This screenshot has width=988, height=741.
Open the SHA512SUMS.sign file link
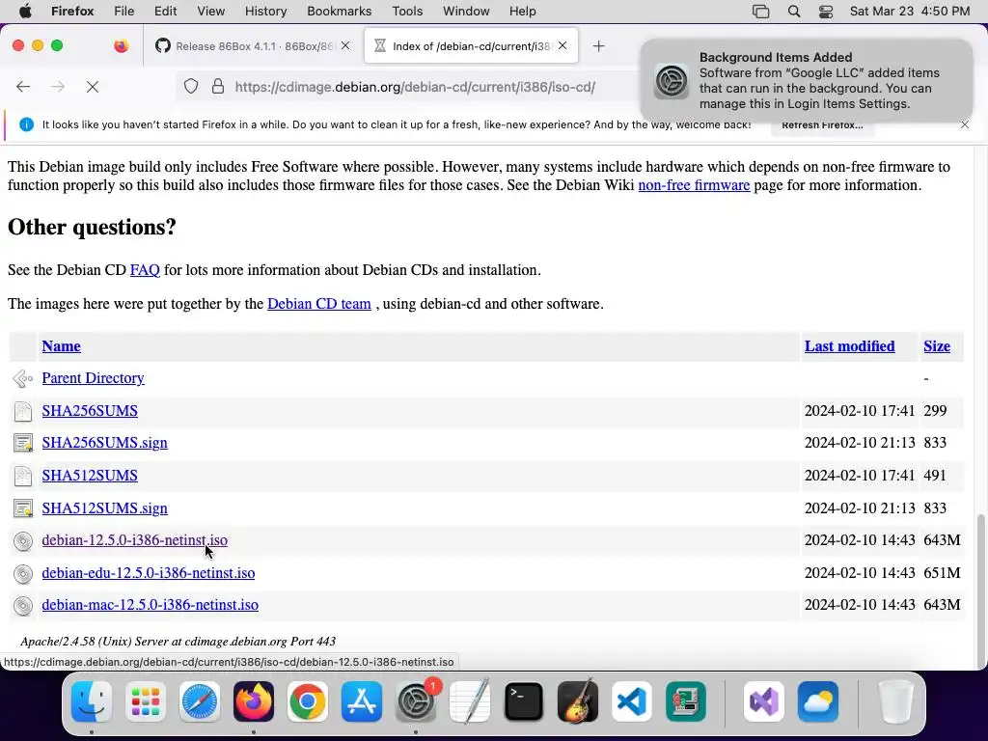pyautogui.click(x=104, y=508)
